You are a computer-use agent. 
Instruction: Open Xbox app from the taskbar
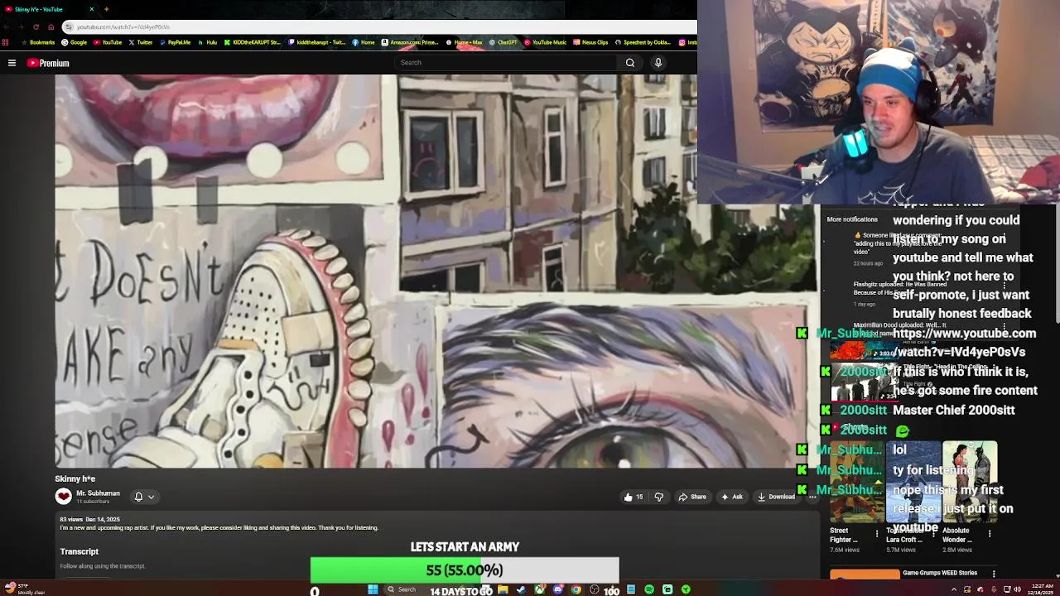point(539,589)
